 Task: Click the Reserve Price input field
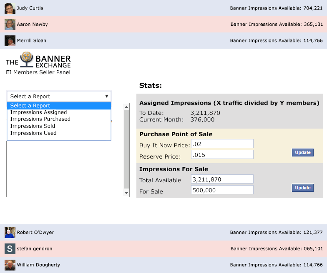point(222,155)
